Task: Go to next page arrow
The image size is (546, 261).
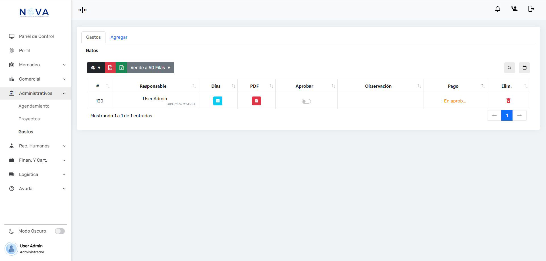Action: point(519,116)
